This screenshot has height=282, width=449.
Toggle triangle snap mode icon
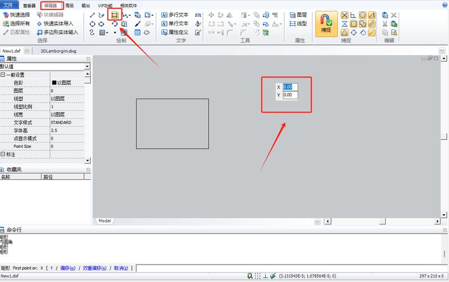pos(345,32)
